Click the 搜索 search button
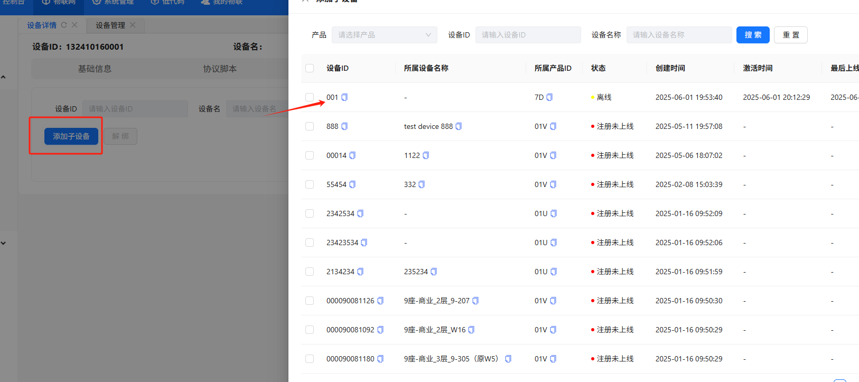 point(753,35)
